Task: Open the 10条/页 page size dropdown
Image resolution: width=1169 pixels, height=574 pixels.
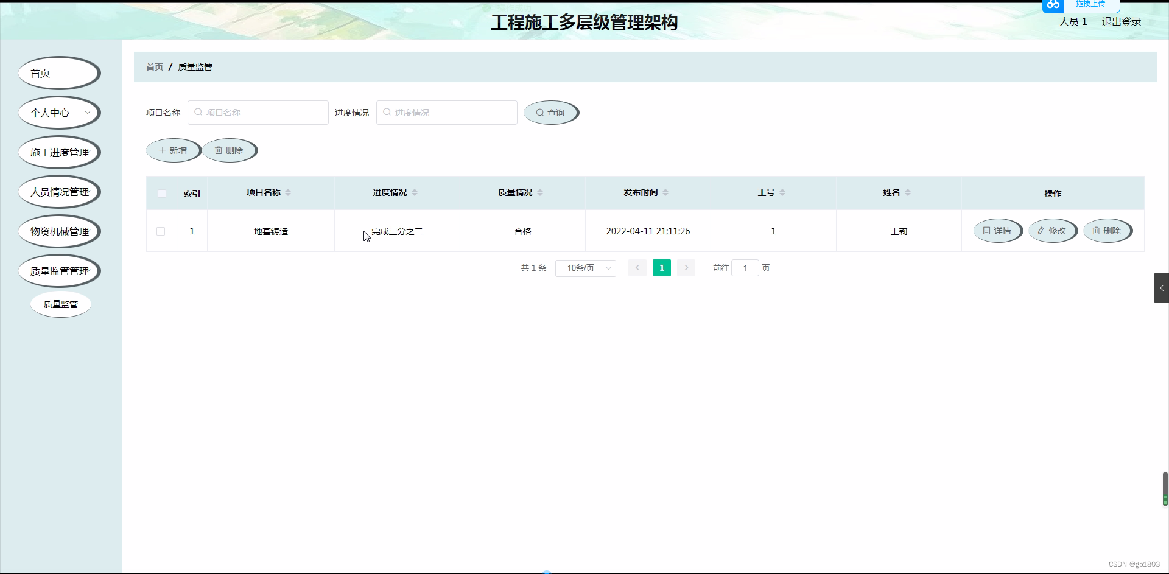Action: coord(585,268)
